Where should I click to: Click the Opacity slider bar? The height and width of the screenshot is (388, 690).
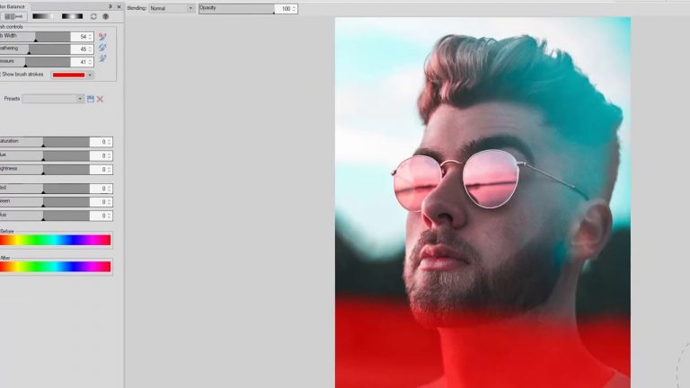coord(237,9)
